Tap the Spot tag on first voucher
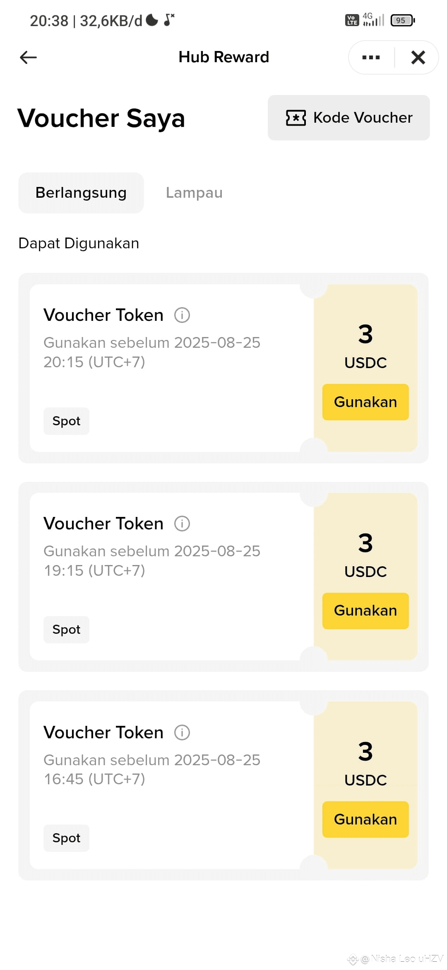 click(66, 421)
